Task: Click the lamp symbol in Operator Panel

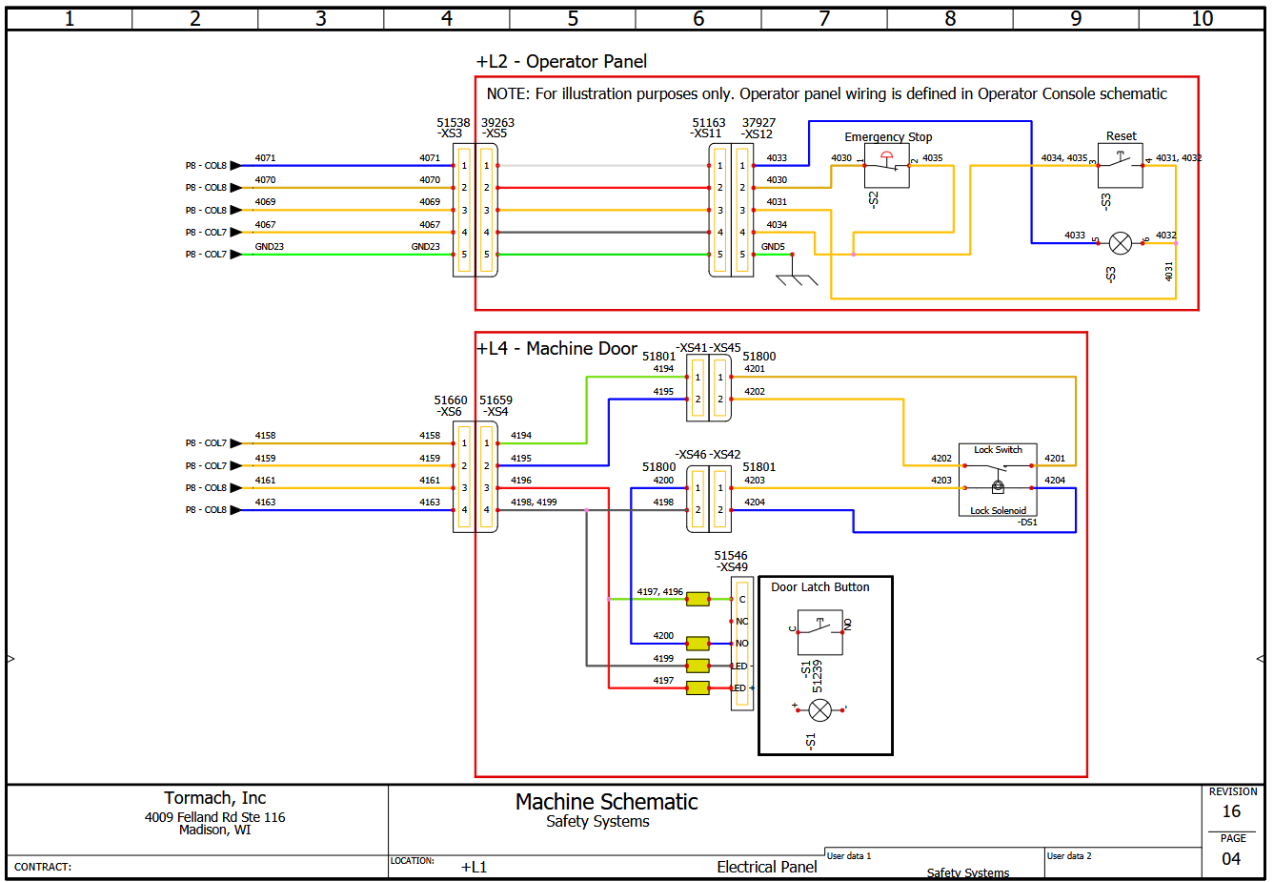Action: [x=1121, y=243]
